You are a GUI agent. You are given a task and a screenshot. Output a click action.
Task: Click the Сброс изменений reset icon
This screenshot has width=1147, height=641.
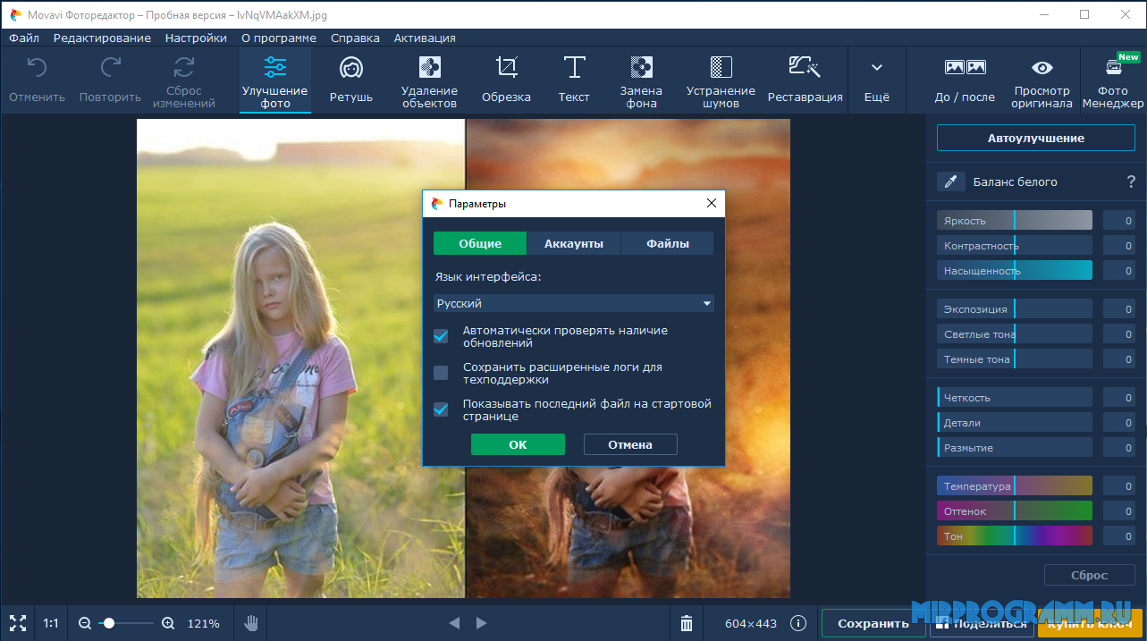(184, 67)
